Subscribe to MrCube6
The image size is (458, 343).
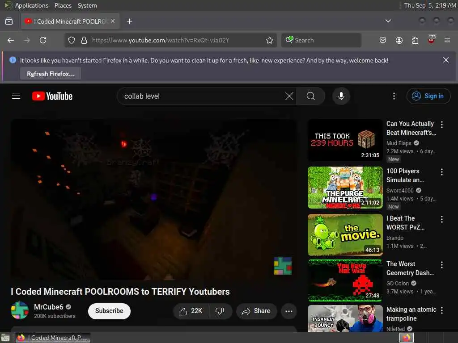(x=109, y=311)
